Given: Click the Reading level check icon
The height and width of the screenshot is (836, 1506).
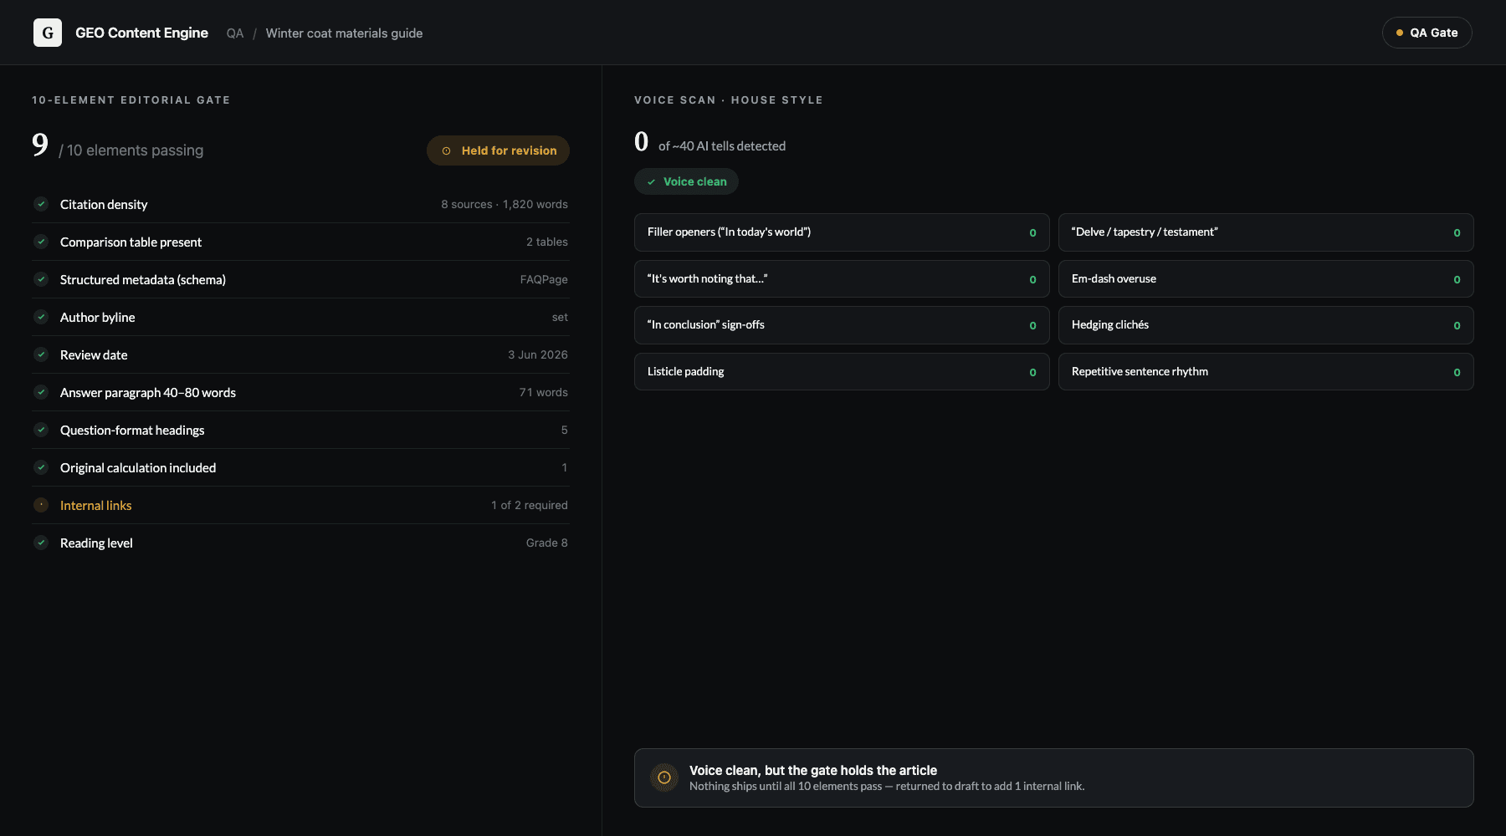Looking at the screenshot, I should (x=41, y=543).
